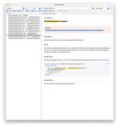Toggle the Desktop checkbox
The image size is (119, 127).
click(x=7, y=11)
